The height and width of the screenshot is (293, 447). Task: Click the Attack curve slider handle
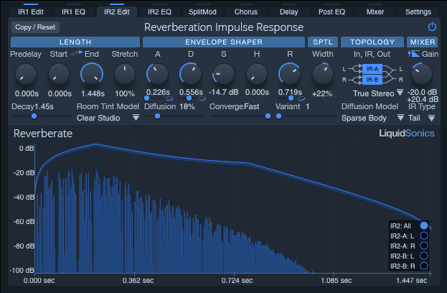click(147, 98)
